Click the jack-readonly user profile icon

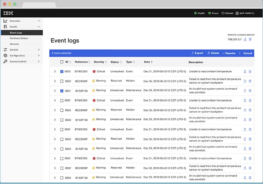(237, 13)
